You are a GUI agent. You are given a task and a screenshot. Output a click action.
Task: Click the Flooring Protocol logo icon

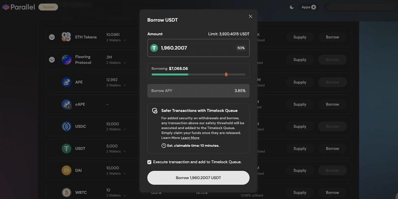pyautogui.click(x=66, y=60)
